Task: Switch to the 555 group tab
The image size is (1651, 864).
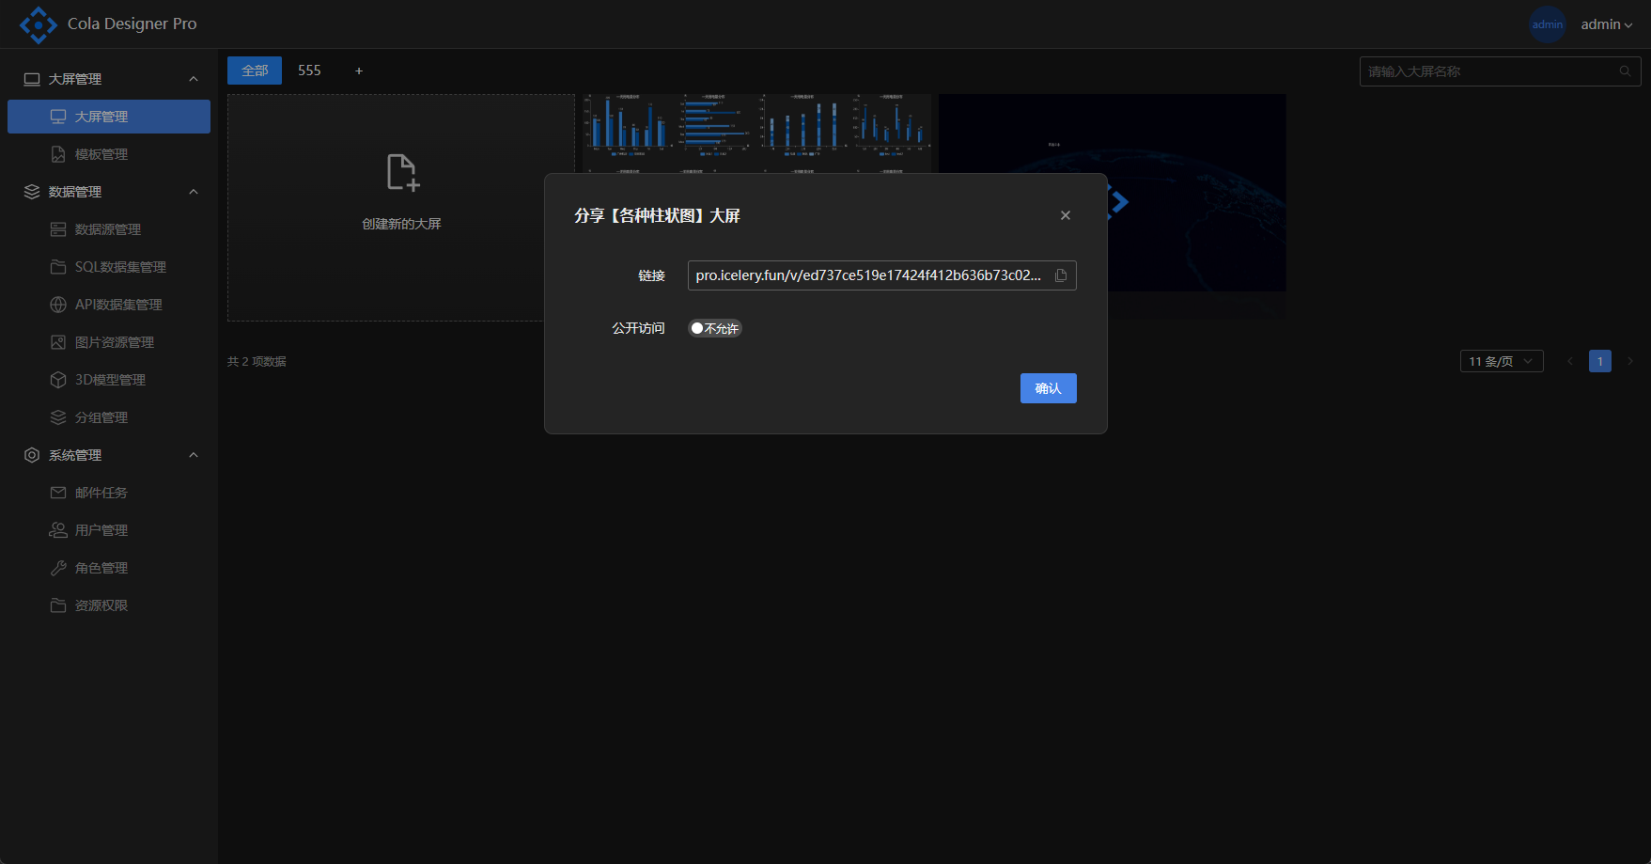Action: click(309, 71)
